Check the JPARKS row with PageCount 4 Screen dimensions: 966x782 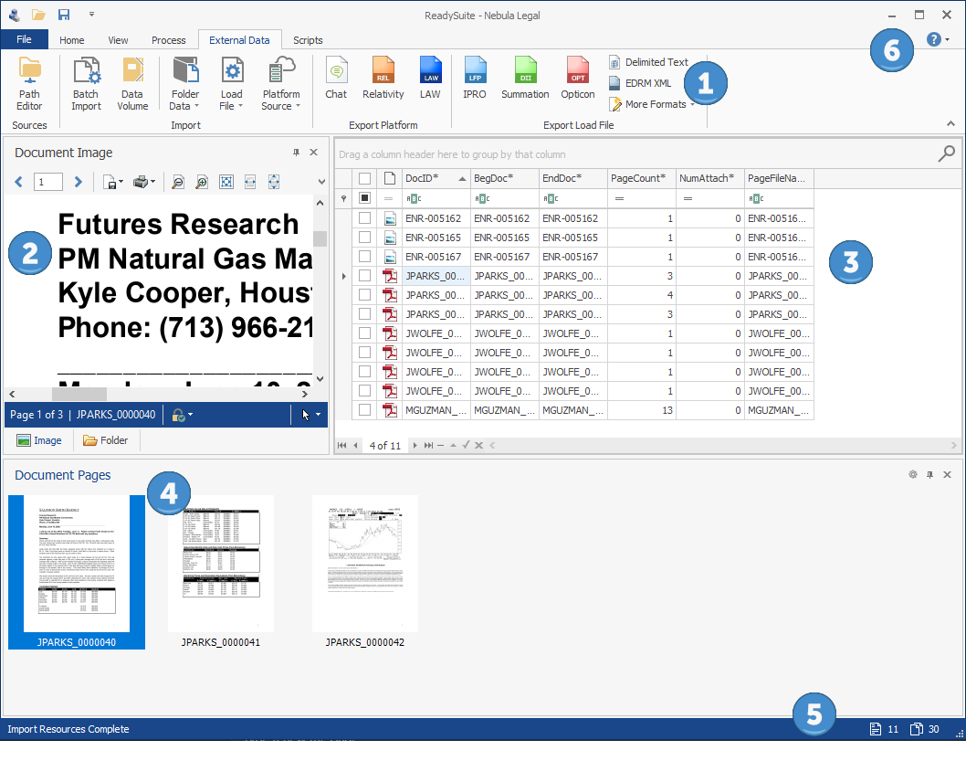(x=364, y=294)
